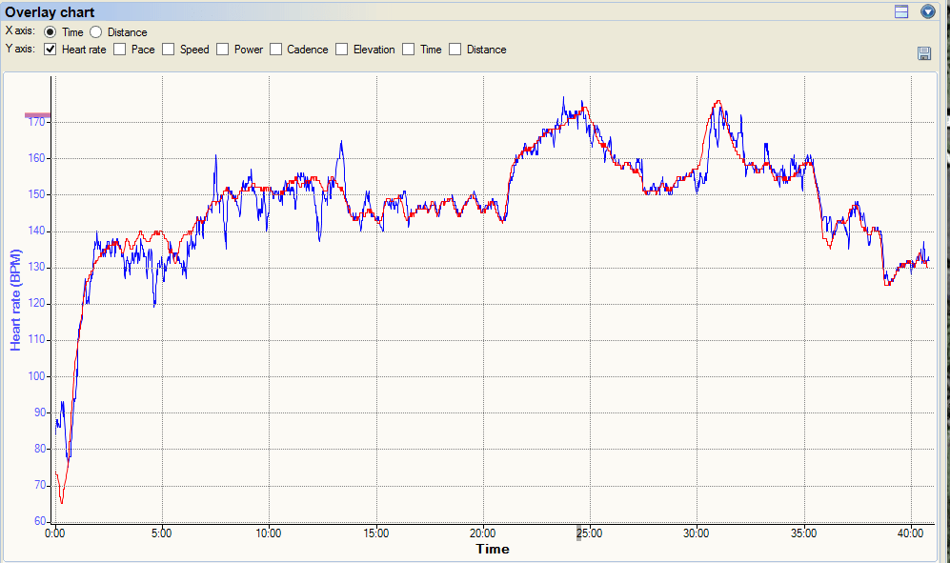Click the 60 tick label on heart rate axis
Viewport: 950px width, 563px height.
pyautogui.click(x=41, y=521)
